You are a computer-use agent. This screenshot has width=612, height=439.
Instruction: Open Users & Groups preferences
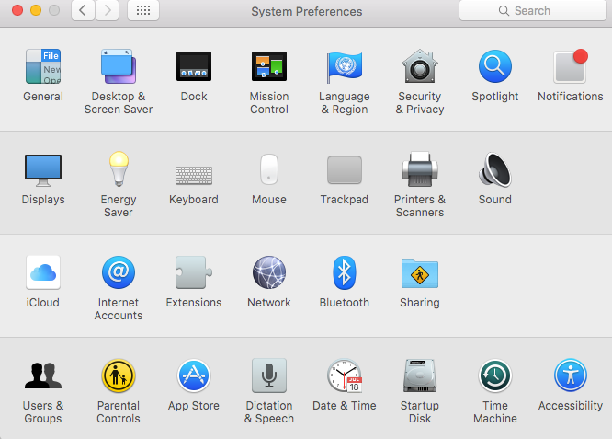43,375
